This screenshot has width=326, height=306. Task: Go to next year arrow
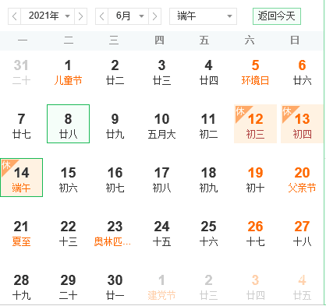[x=80, y=16]
